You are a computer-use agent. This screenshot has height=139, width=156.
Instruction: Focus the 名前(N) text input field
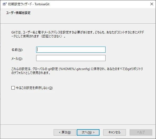point(71,49)
